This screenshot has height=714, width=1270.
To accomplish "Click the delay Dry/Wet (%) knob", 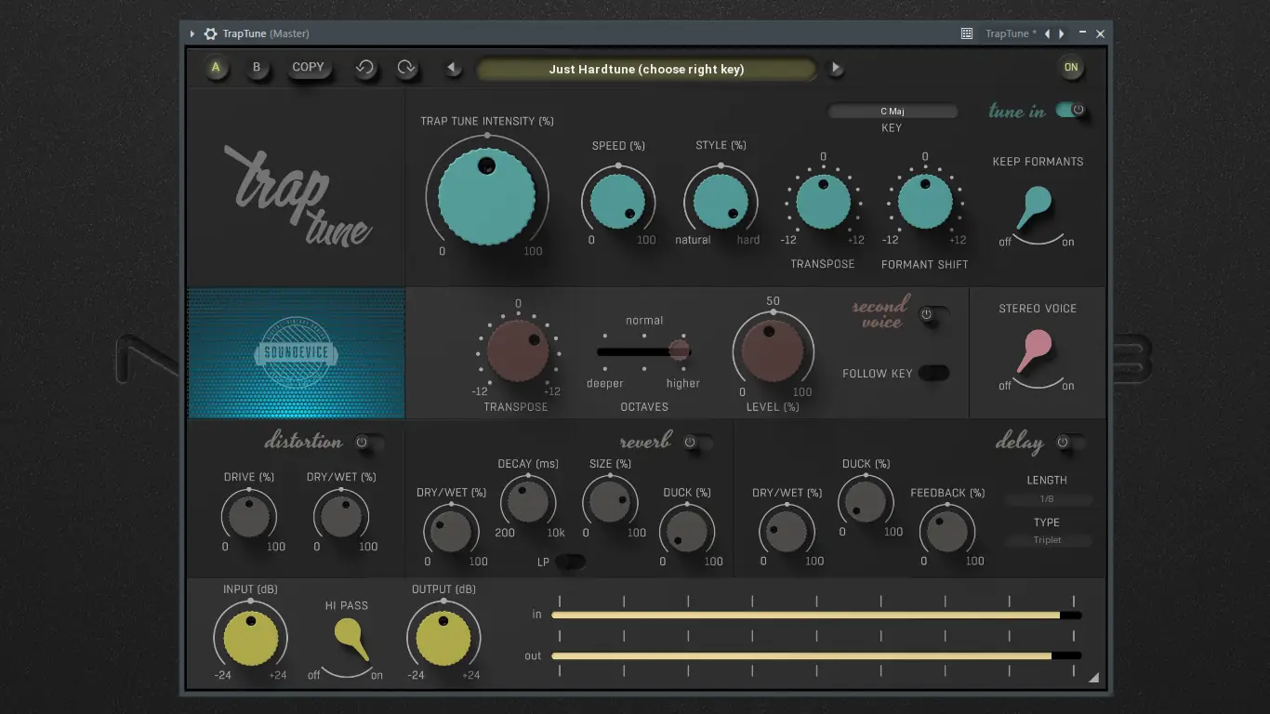I will [787, 531].
